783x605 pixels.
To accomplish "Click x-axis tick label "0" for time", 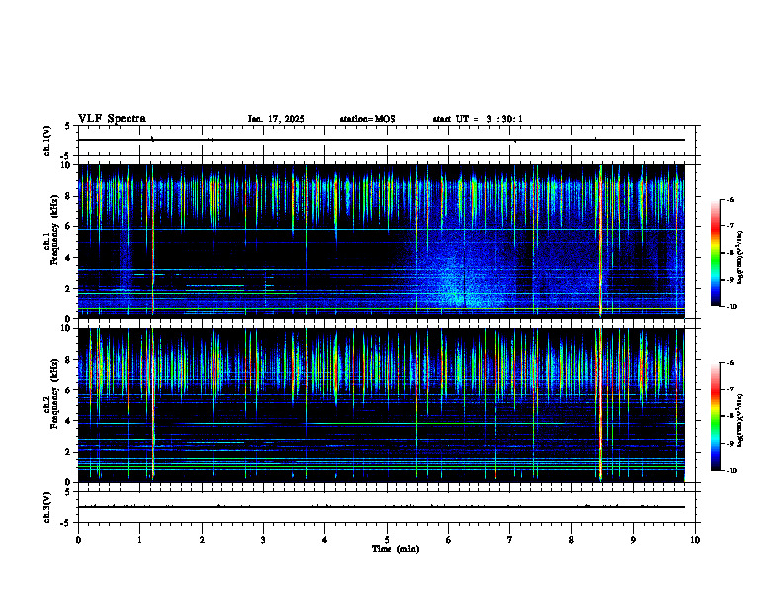I will pyautogui.click(x=78, y=540).
